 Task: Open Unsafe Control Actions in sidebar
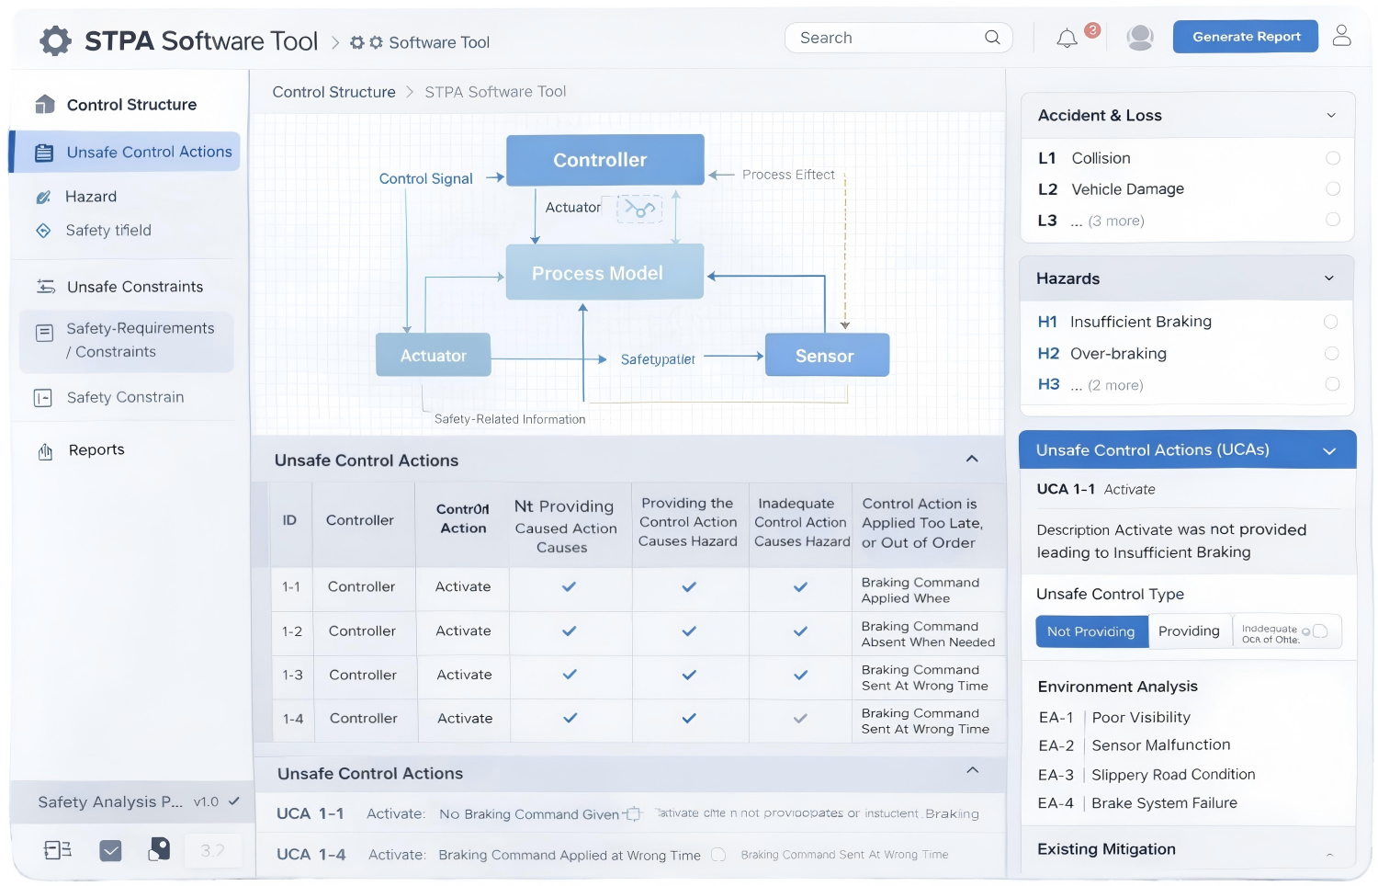click(149, 153)
